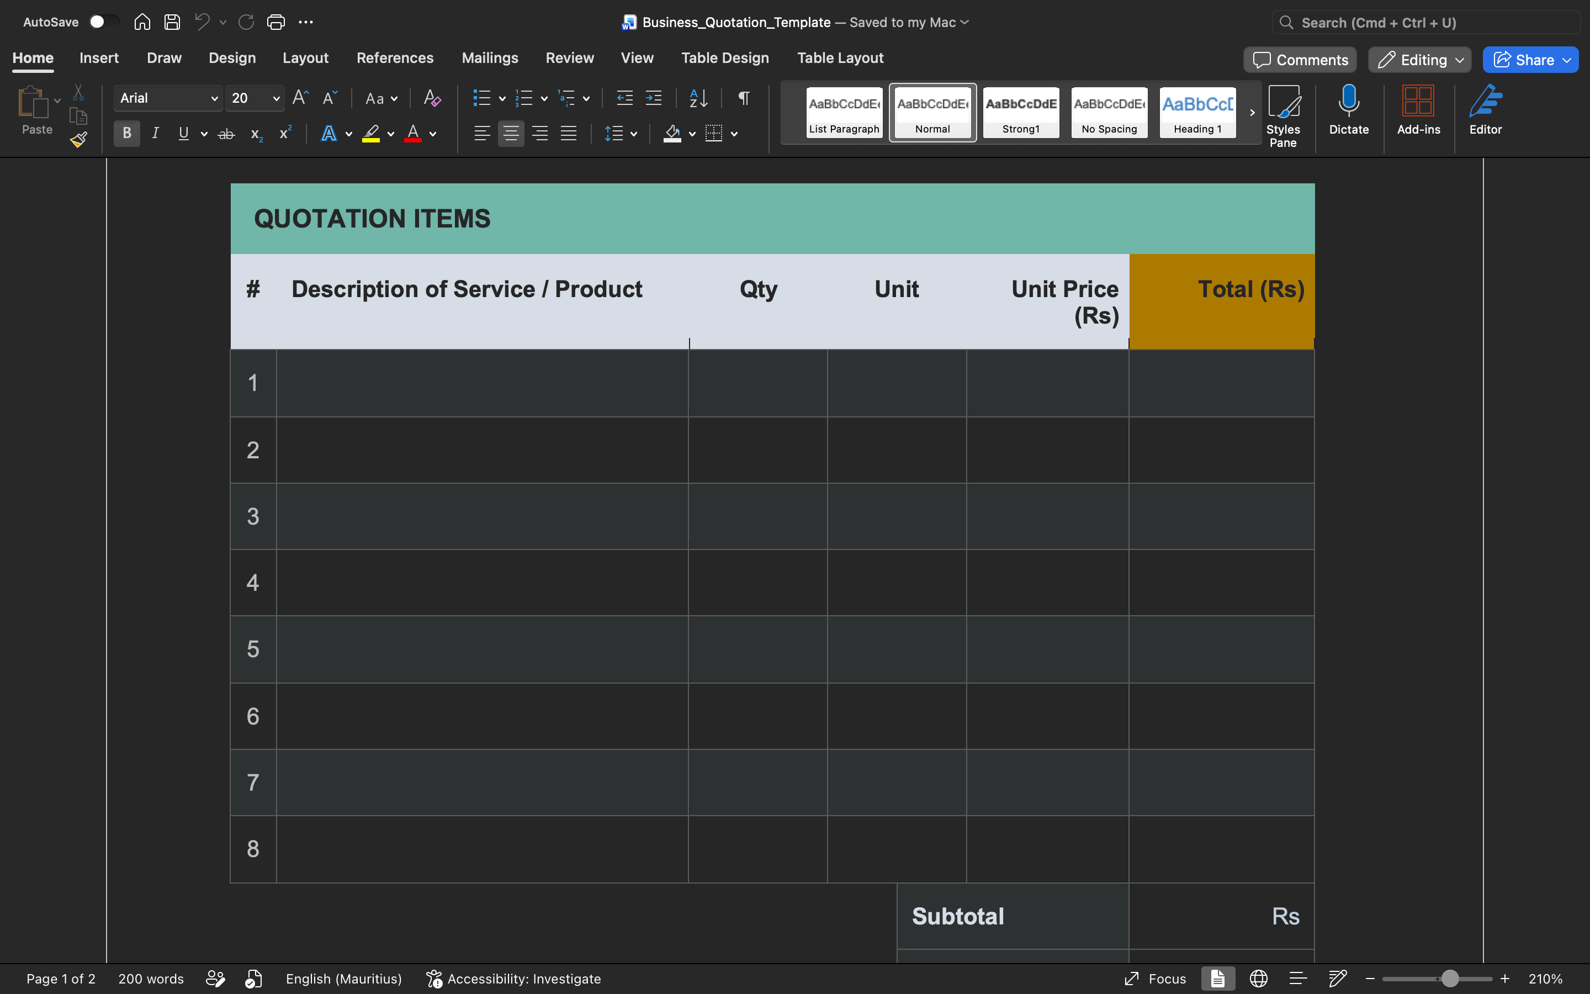1590x994 pixels.
Task: Click the zoom slider handle
Action: [x=1450, y=979]
